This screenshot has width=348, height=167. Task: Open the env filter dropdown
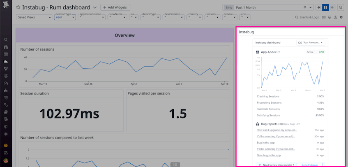tap(245, 17)
